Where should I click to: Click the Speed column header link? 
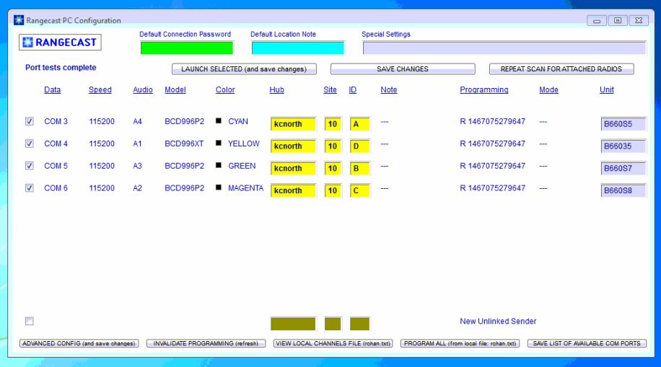[x=100, y=89]
